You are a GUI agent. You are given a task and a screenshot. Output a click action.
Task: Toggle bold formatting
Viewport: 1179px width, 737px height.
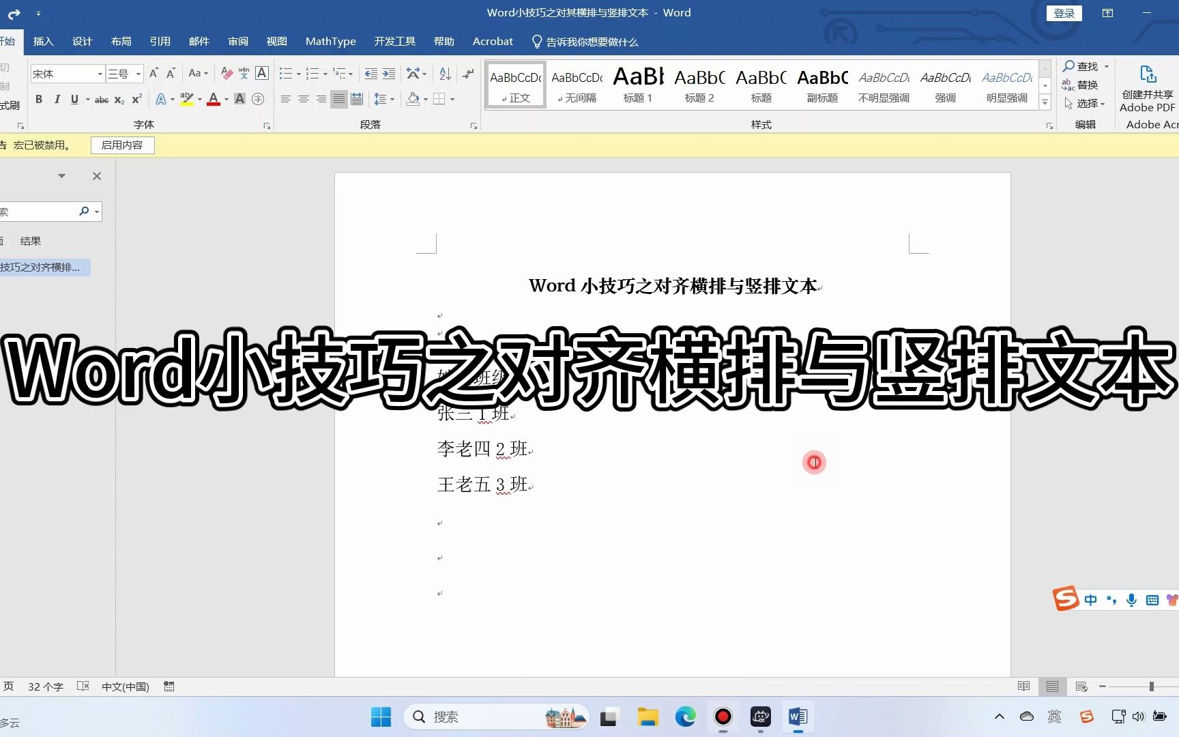click(x=39, y=100)
